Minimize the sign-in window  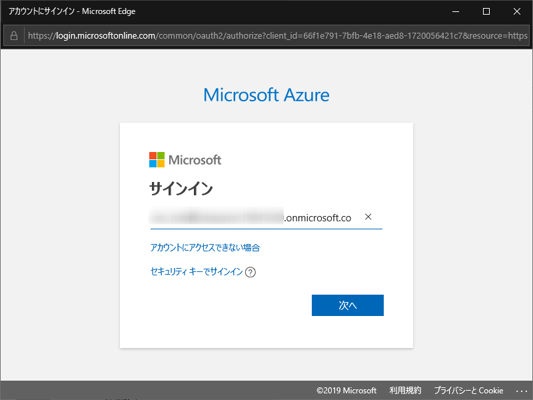coord(456,11)
